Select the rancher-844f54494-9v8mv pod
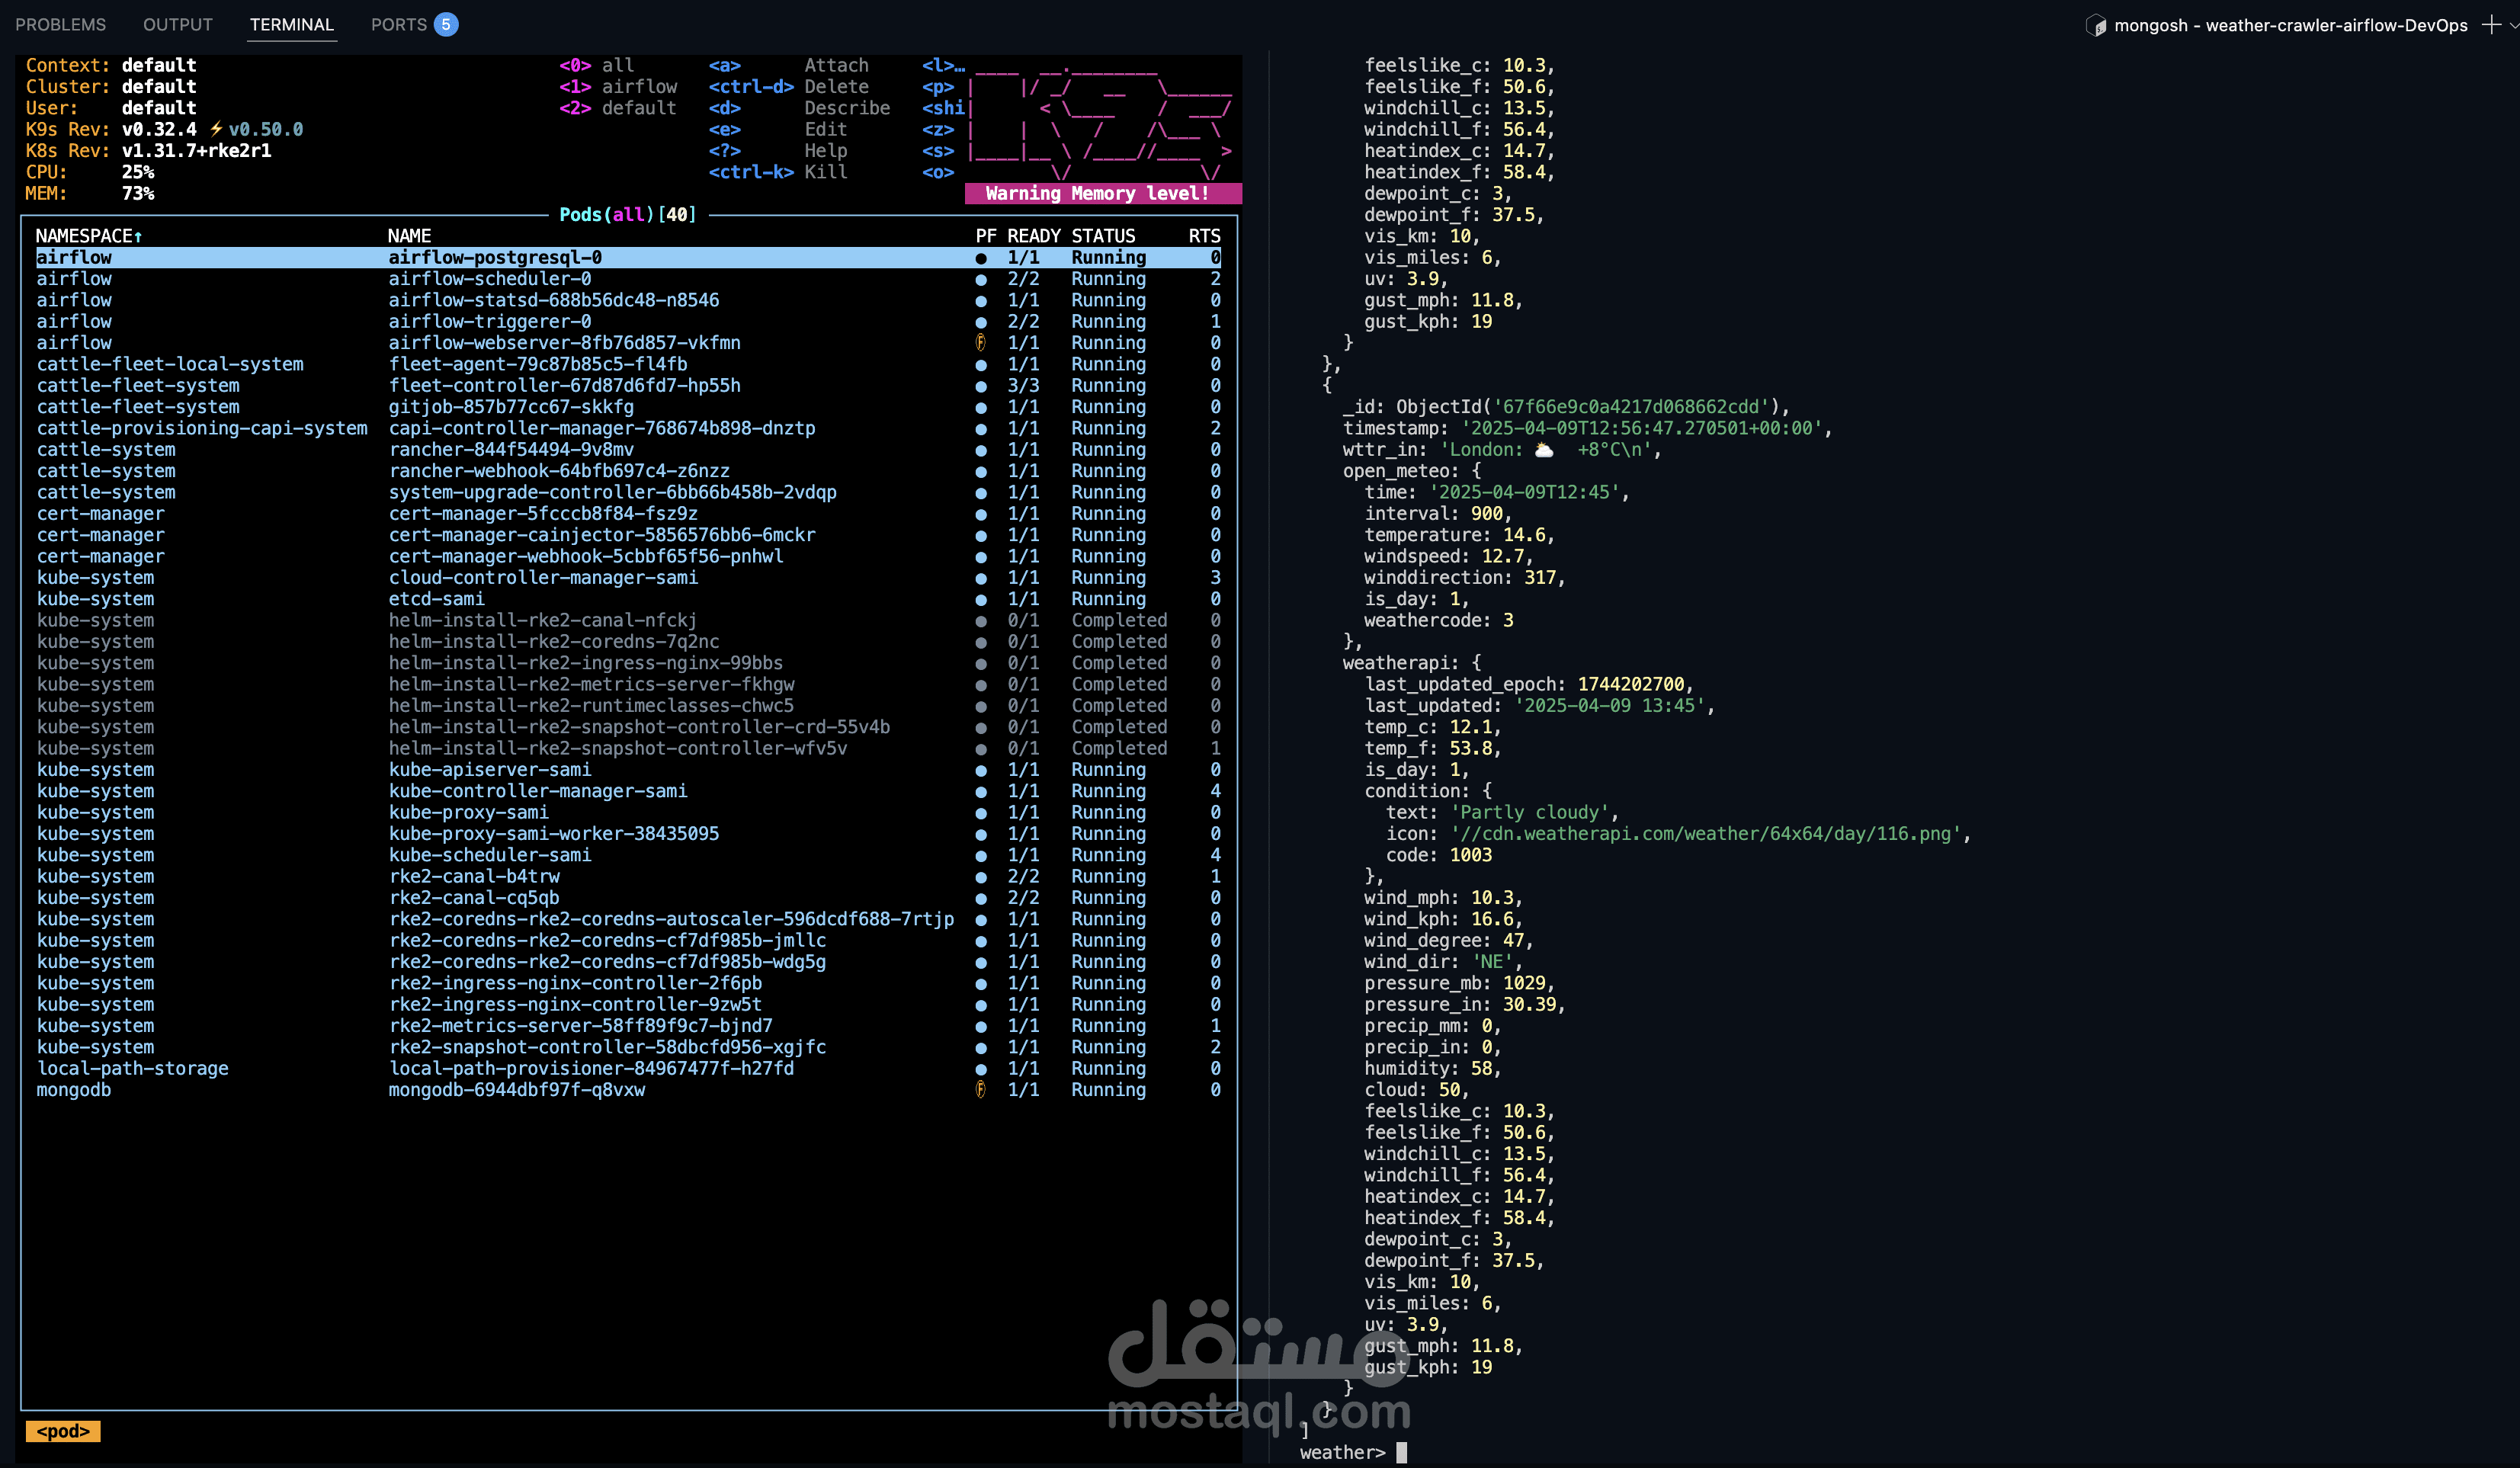Screen dimensions: 2520x1468 (x=511, y=450)
